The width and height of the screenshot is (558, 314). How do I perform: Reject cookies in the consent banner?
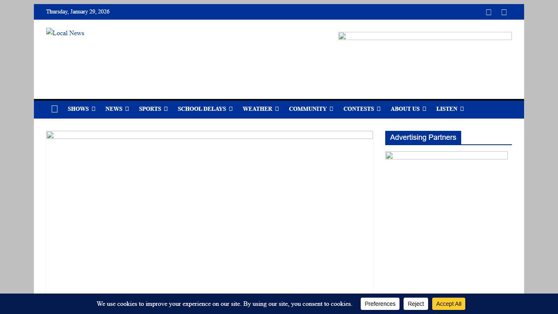[415, 304]
